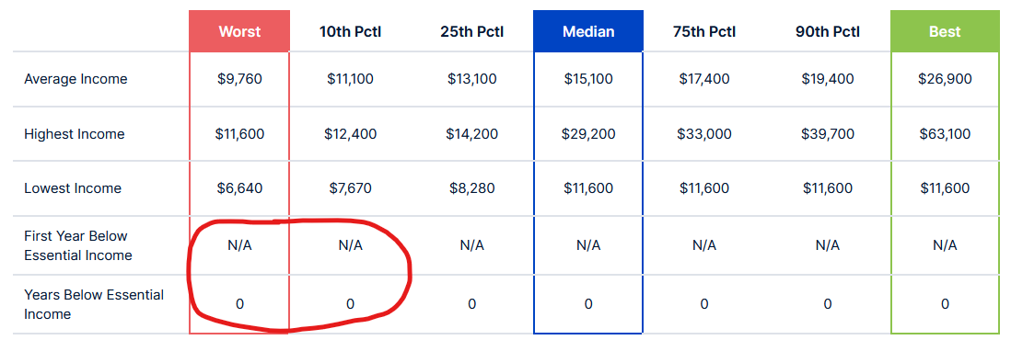Viewport: 1011px width, 340px height.
Task: Click First Year Below Essential Income label
Action: tap(78, 245)
